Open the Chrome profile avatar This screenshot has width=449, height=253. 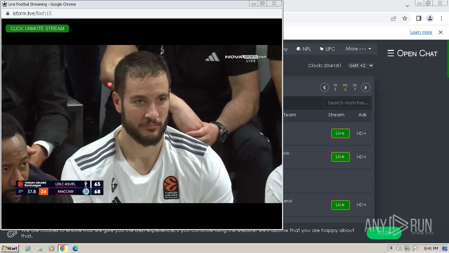tap(430, 18)
